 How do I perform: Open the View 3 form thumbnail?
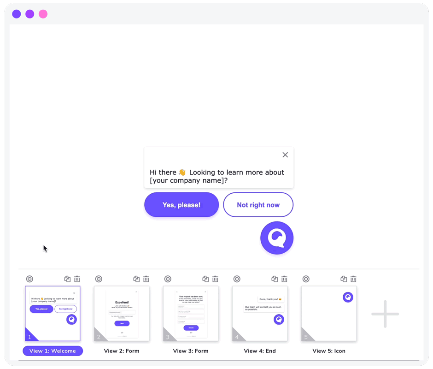coord(191,314)
